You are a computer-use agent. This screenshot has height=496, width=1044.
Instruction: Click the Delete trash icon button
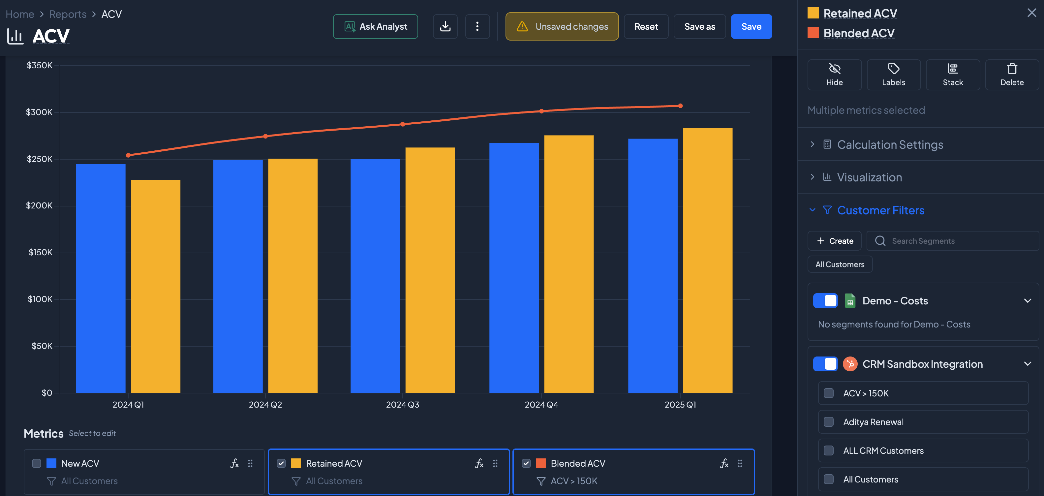(1012, 75)
